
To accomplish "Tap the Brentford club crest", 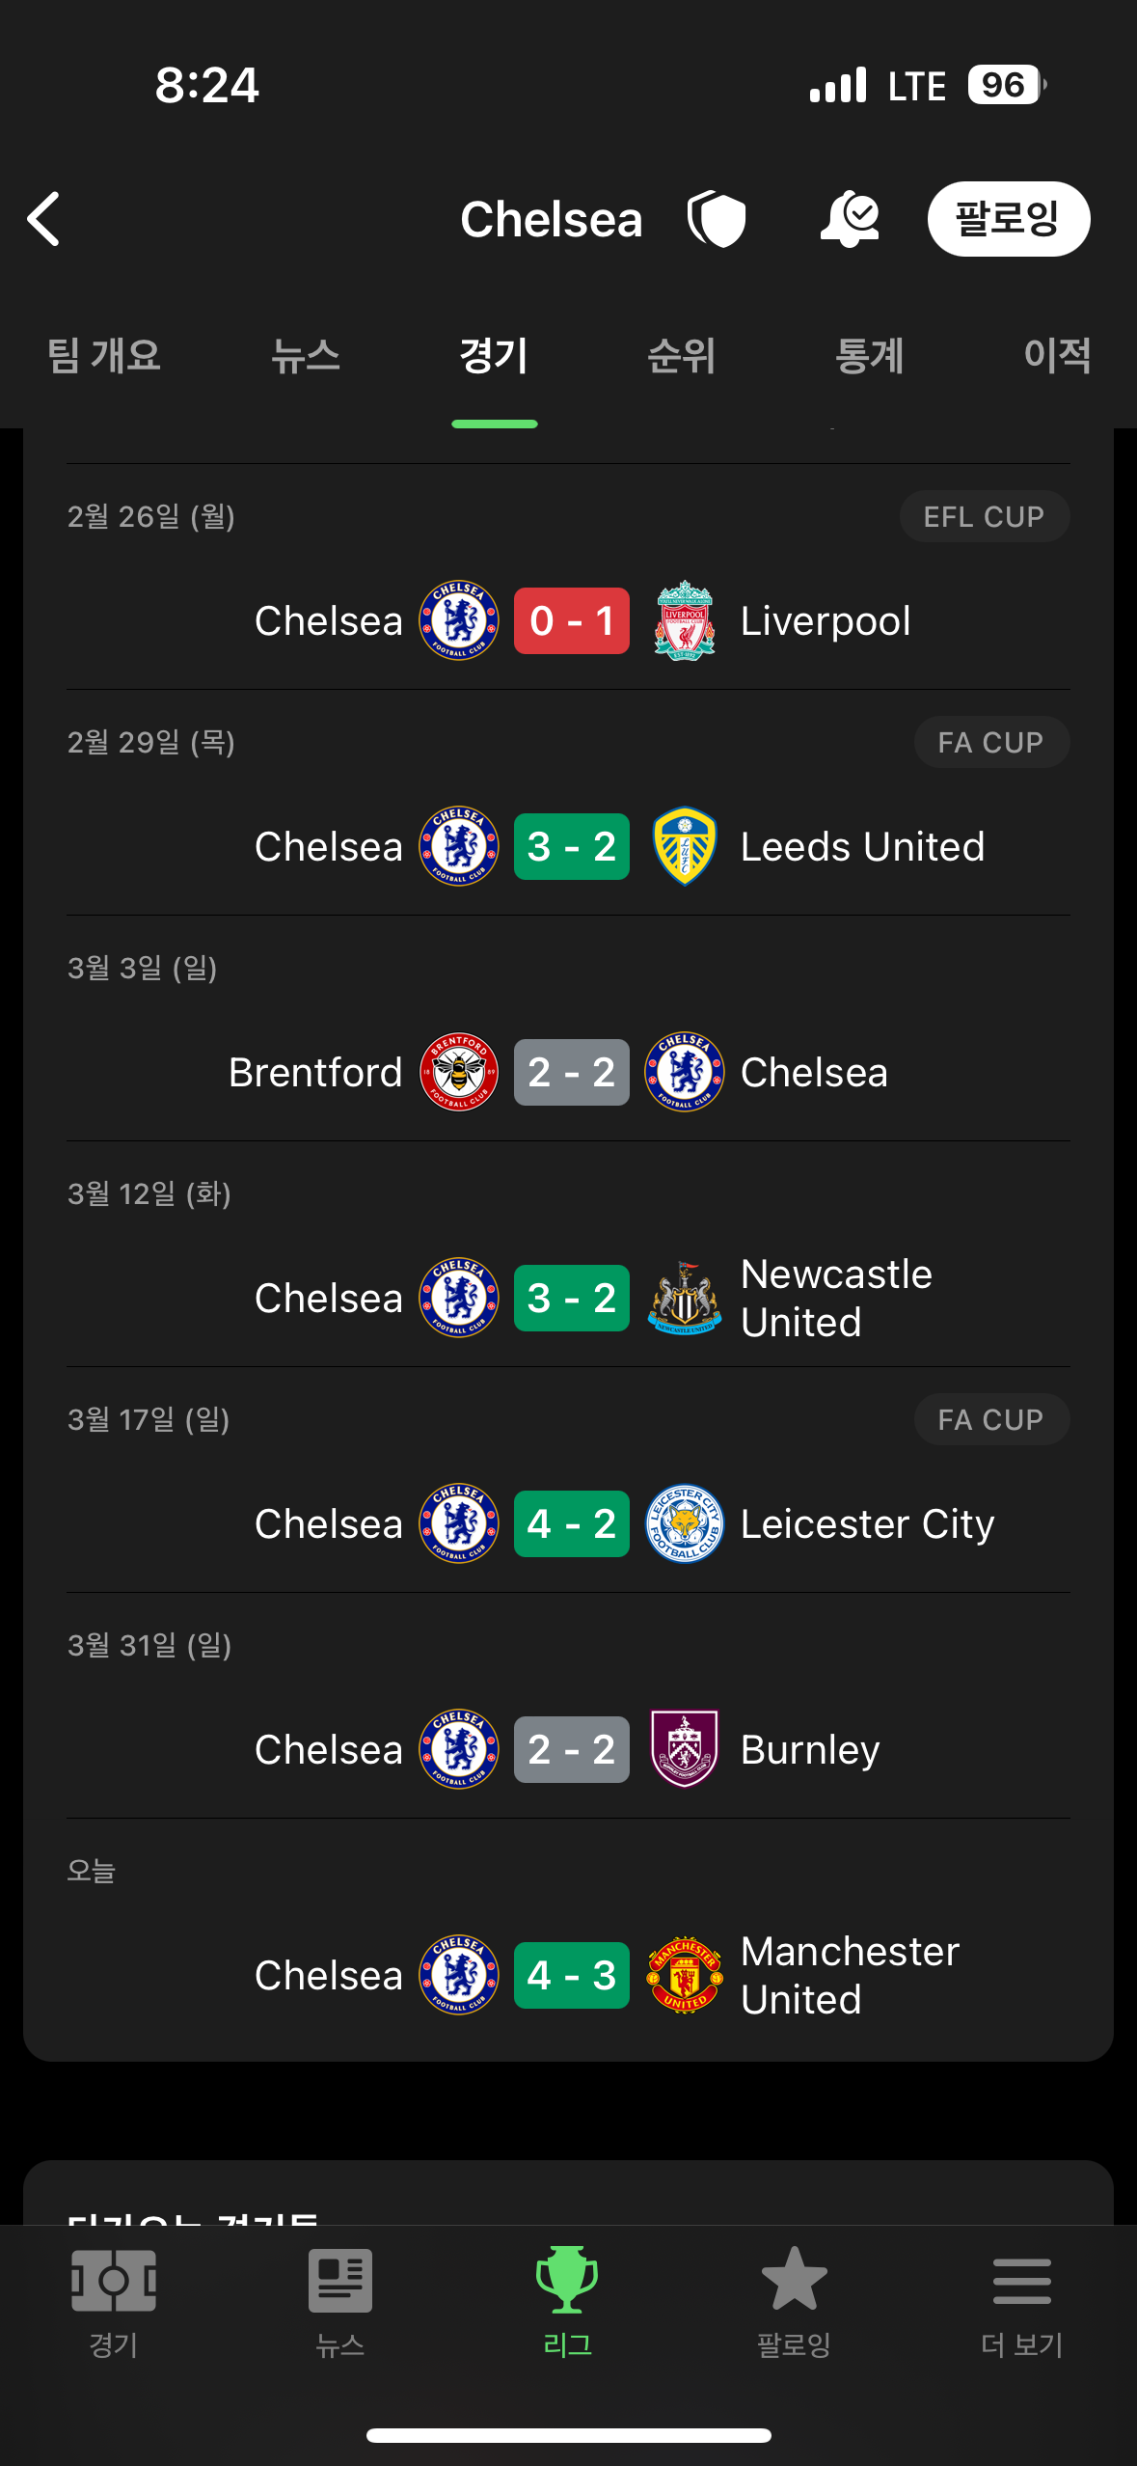I will pos(459,1073).
